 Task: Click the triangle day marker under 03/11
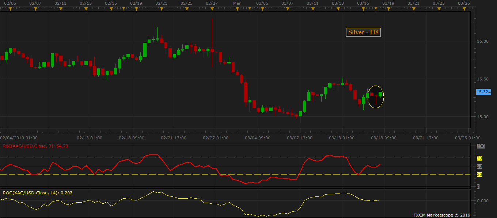pyautogui.click(x=313, y=9)
